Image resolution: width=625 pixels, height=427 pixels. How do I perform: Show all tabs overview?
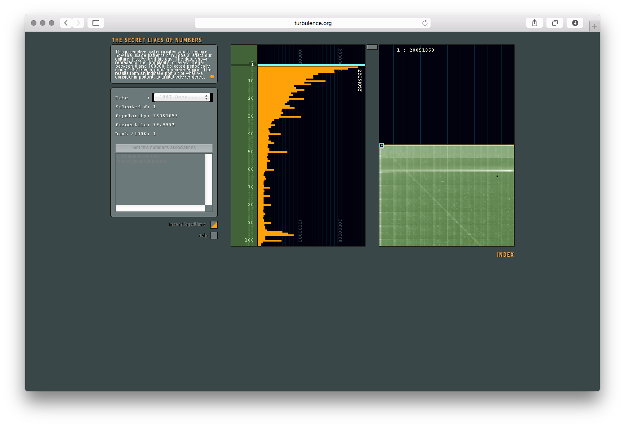click(555, 23)
